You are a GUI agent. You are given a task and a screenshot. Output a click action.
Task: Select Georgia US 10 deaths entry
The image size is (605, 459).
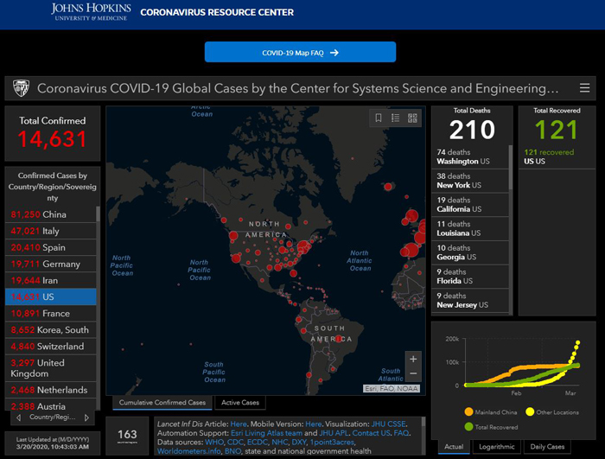(470, 252)
